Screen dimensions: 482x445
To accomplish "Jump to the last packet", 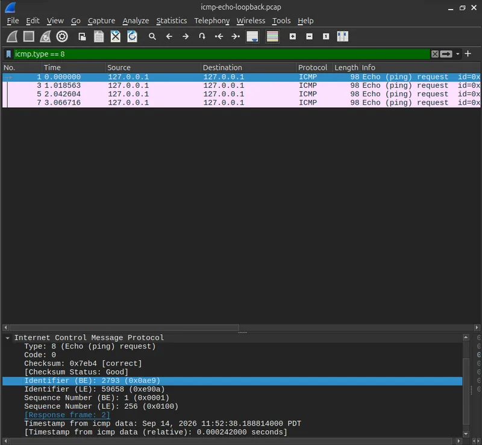I will pos(236,37).
